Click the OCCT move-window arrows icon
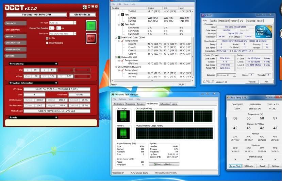 [x=84, y=7]
